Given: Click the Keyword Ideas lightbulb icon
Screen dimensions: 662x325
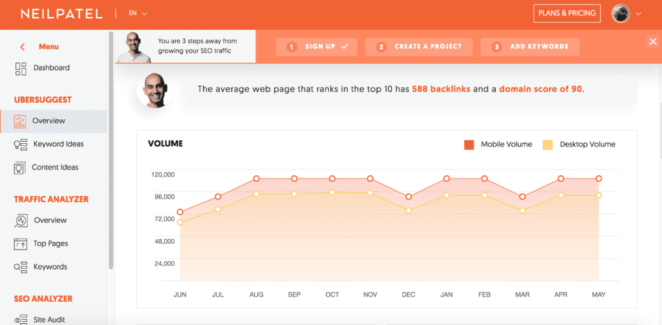Looking at the screenshot, I should pos(21,144).
